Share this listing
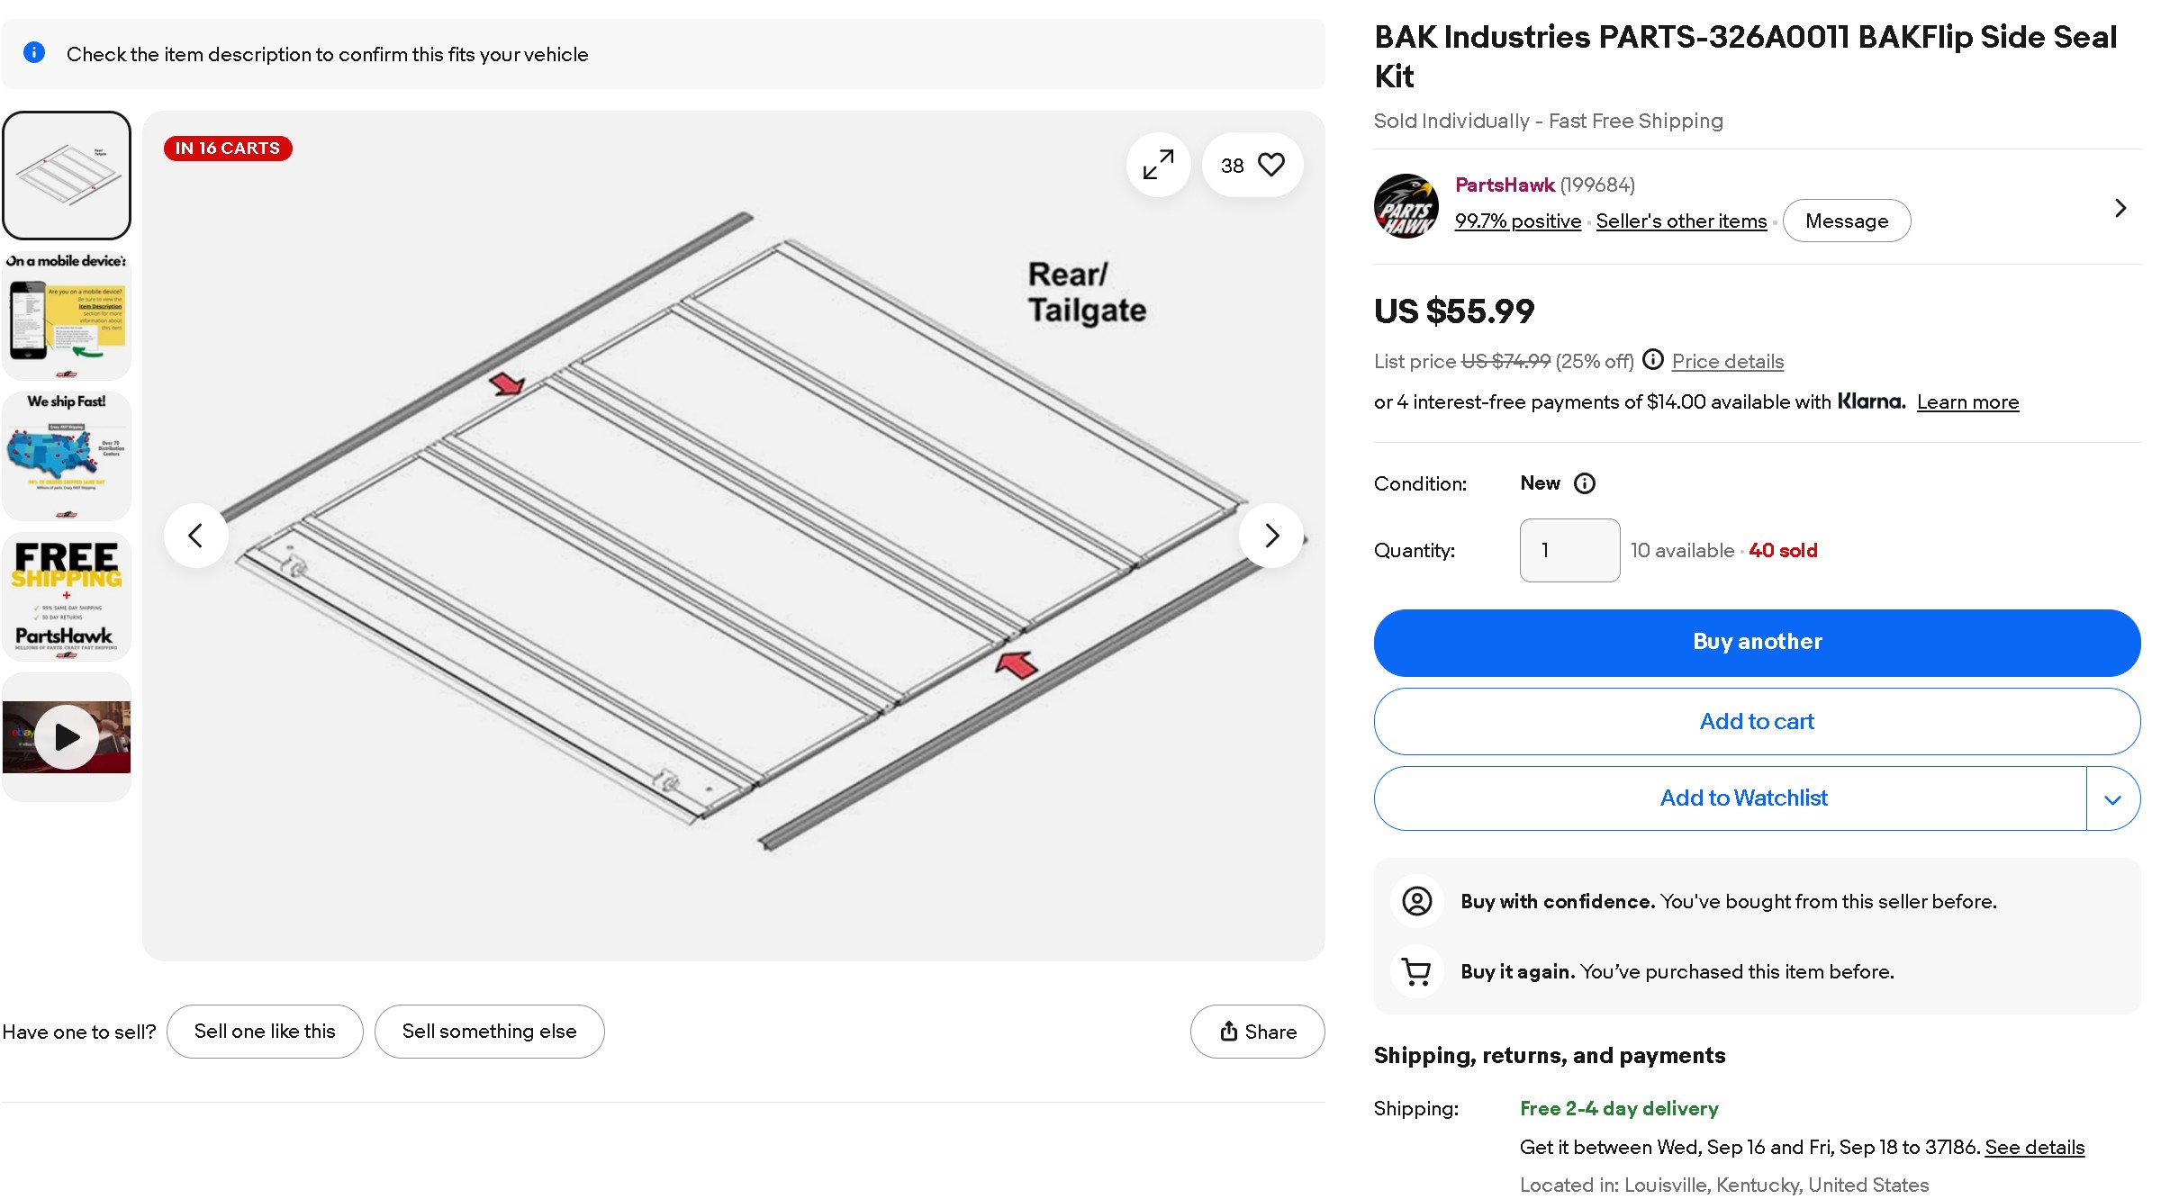The width and height of the screenshot is (2179, 1199). click(x=1257, y=1032)
